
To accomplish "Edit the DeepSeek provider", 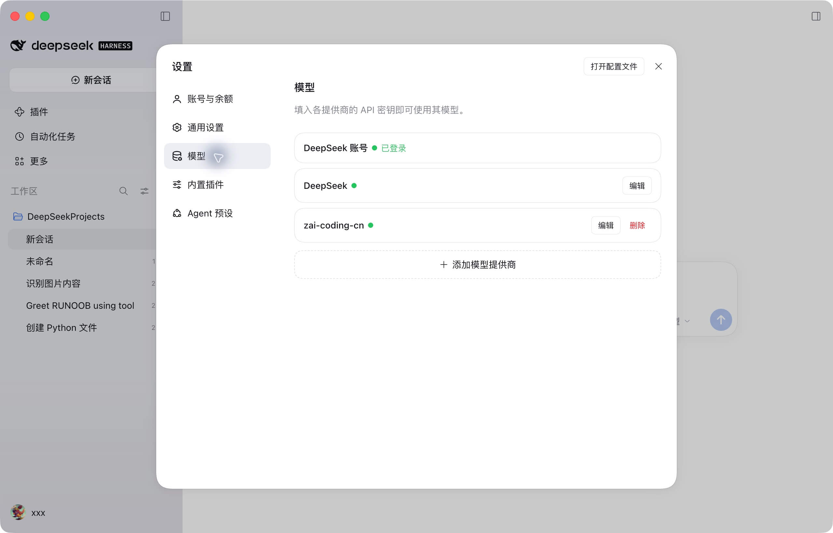I will [x=637, y=186].
